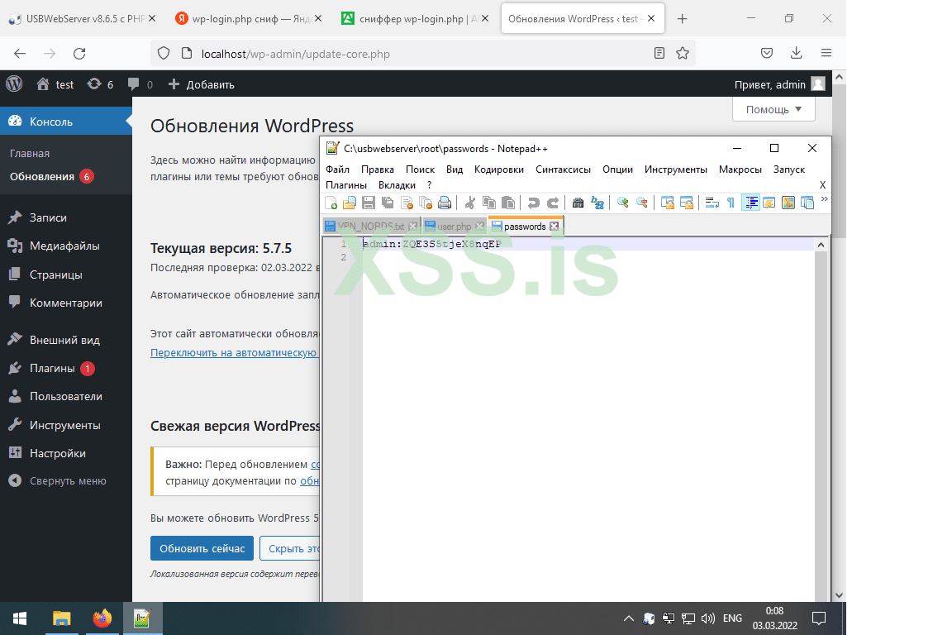
Task: Open Replace dialog icon in Notepad++
Action: [x=597, y=203]
